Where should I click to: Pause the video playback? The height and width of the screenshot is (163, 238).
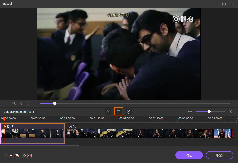pos(6,103)
